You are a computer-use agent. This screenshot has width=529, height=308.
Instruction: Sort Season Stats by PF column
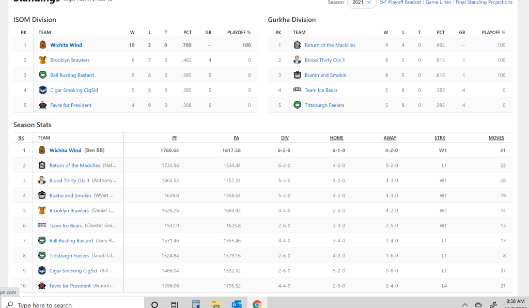(x=175, y=138)
